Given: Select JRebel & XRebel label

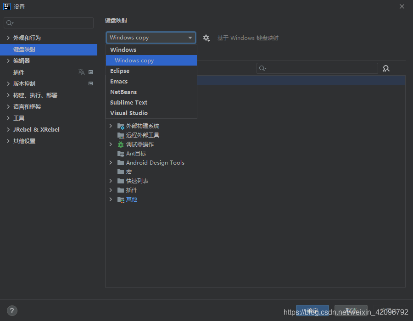Looking at the screenshot, I should point(36,129).
